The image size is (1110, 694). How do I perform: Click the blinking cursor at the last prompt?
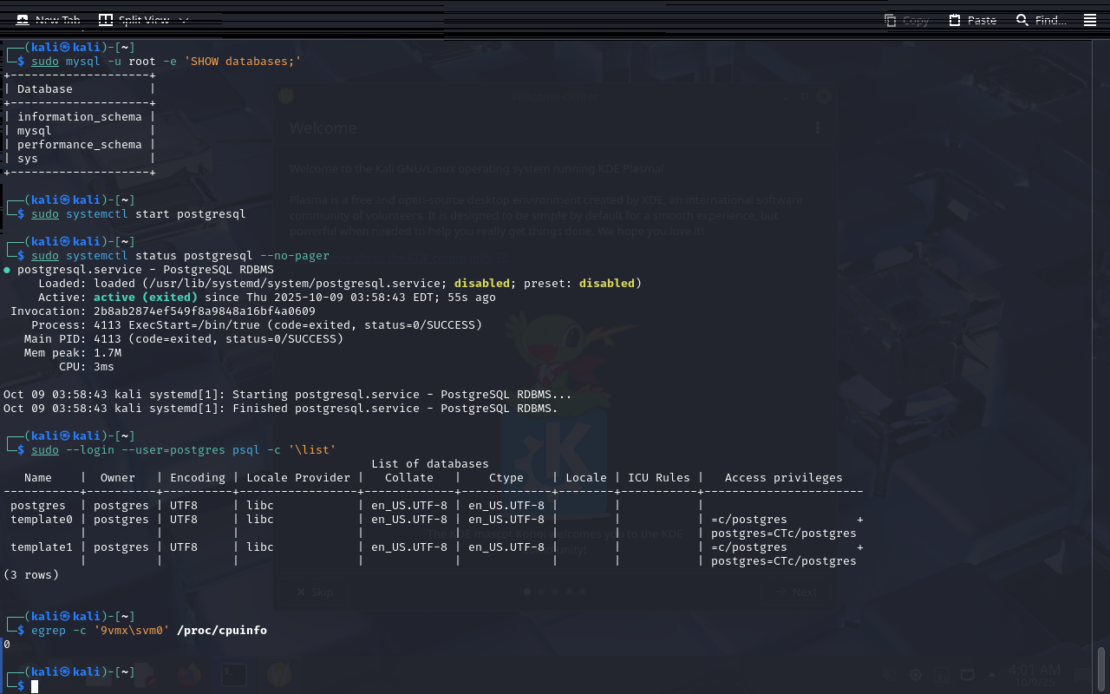pyautogui.click(x=36, y=686)
